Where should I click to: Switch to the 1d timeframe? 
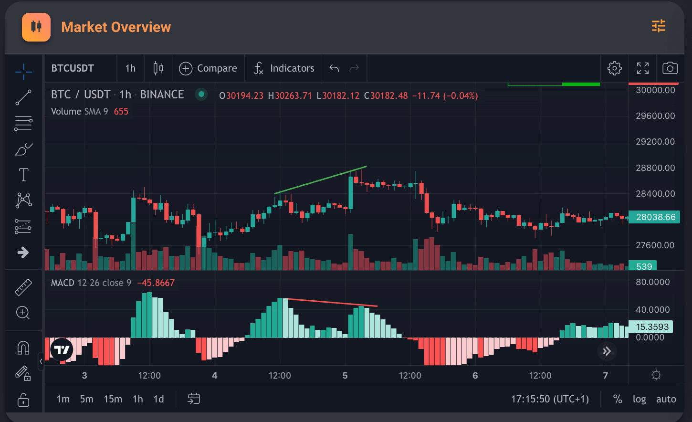point(158,399)
